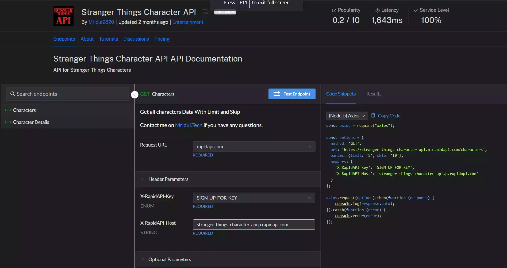Click the console.error(error) code line

pyautogui.click(x=358, y=216)
